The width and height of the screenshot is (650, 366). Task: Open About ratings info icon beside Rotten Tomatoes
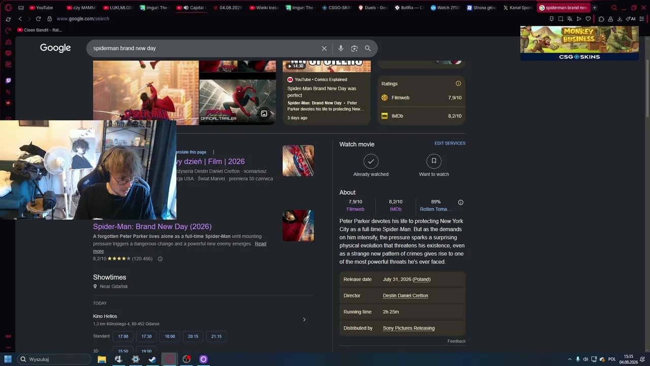click(x=461, y=202)
